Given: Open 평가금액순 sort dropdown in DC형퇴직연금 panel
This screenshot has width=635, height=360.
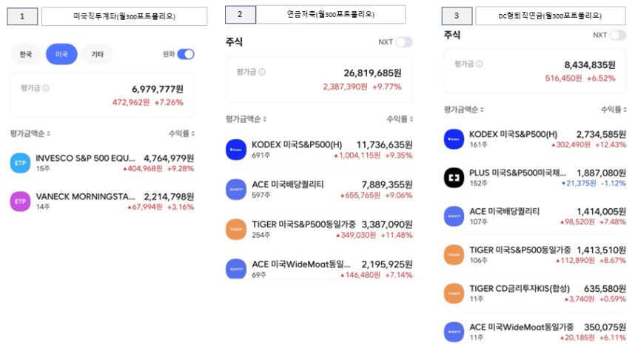Looking at the screenshot, I should point(464,110).
